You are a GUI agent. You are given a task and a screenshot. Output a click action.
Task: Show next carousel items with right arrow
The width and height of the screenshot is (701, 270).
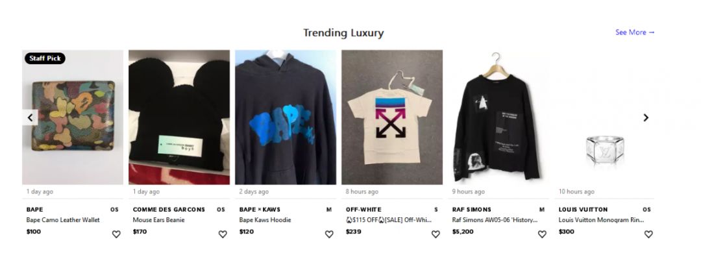[646, 117]
